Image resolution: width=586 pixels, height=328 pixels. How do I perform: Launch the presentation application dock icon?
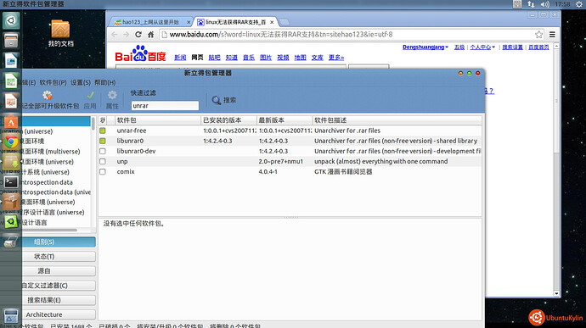click(x=11, y=101)
